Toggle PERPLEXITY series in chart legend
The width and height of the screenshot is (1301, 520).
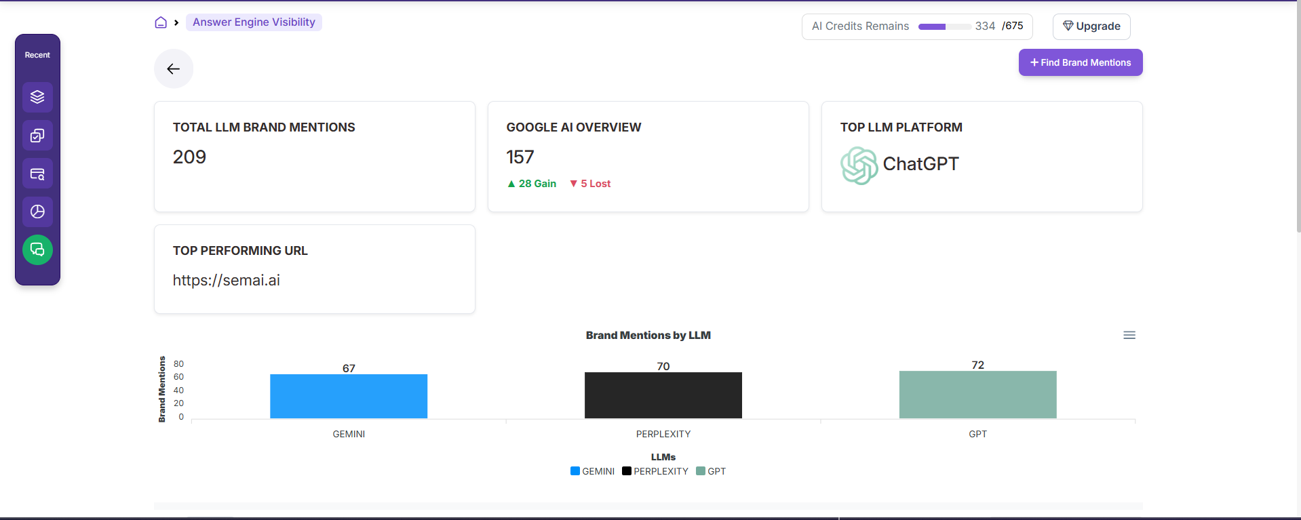[655, 471]
